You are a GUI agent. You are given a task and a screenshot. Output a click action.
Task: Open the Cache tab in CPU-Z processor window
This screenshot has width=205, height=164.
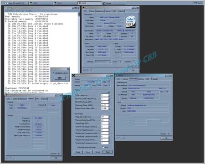click(92, 11)
